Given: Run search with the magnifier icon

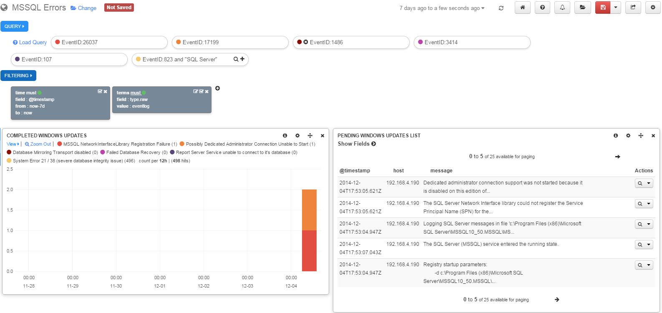Looking at the screenshot, I should [236, 59].
